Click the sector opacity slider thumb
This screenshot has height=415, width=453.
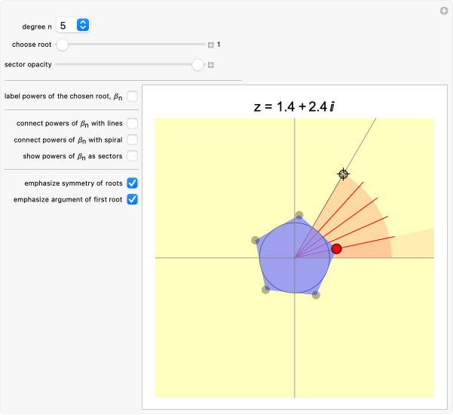[197, 65]
